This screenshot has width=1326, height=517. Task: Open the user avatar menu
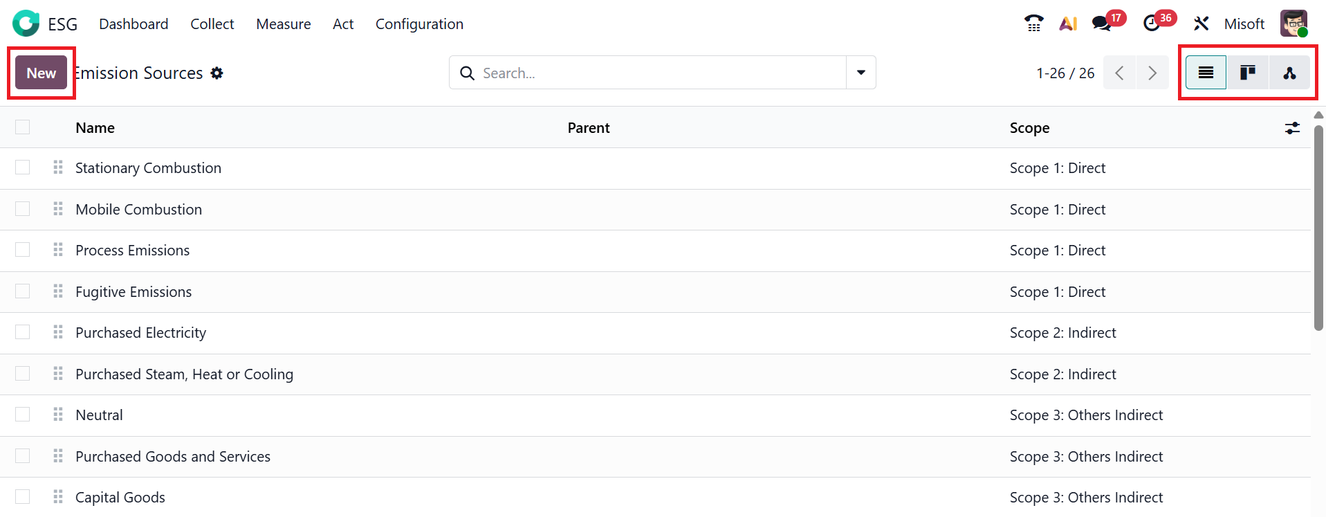point(1293,24)
